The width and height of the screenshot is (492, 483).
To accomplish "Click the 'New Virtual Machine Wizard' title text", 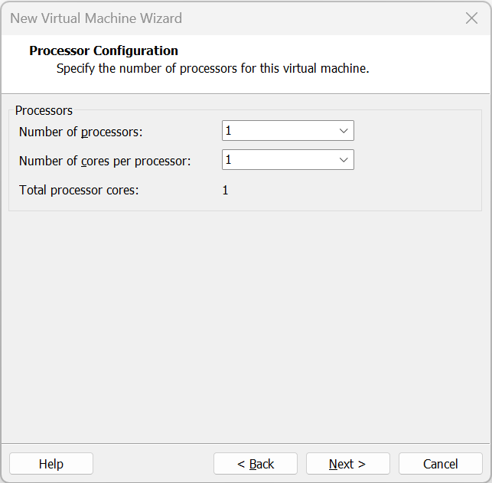I will pos(96,18).
